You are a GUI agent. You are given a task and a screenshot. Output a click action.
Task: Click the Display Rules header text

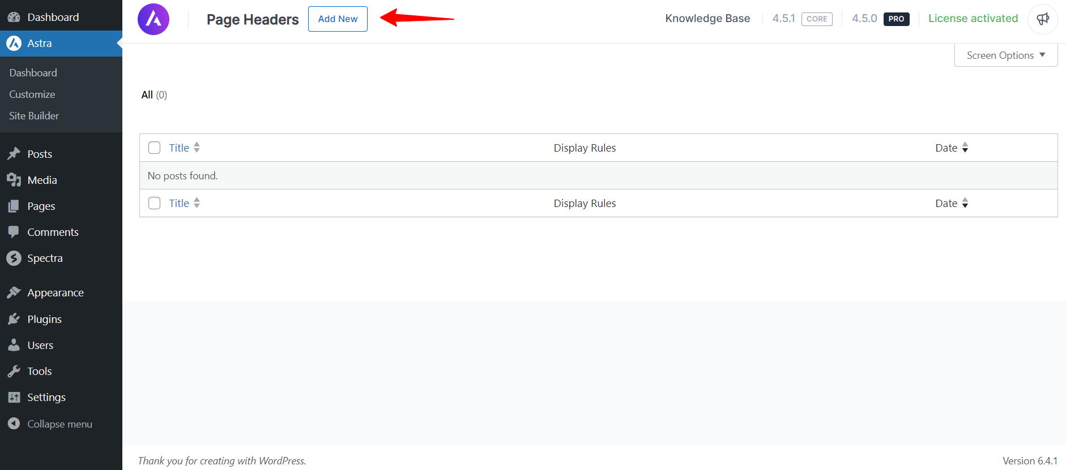click(585, 148)
